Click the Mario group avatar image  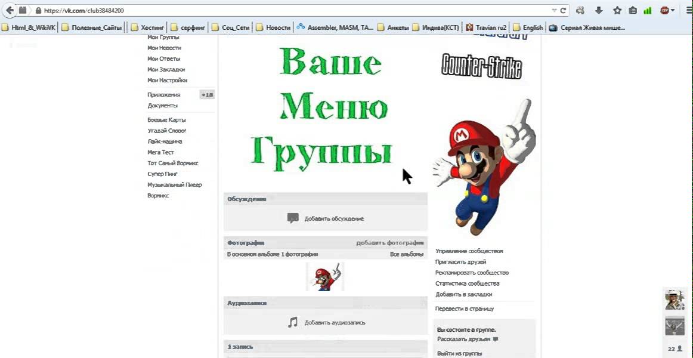point(485,168)
